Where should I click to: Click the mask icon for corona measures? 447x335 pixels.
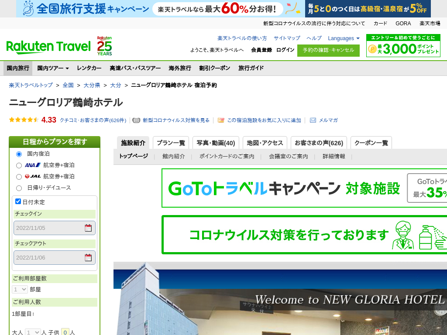click(136, 120)
